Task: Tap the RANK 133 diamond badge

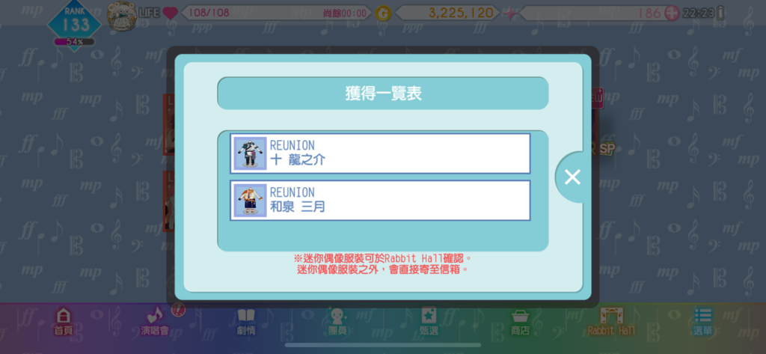Action: [74, 22]
